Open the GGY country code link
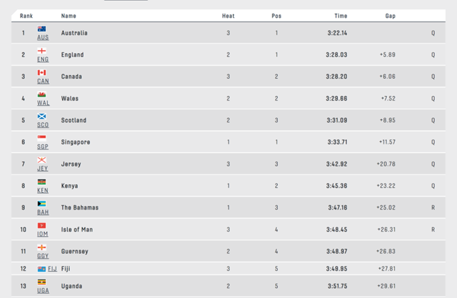 click(x=43, y=256)
